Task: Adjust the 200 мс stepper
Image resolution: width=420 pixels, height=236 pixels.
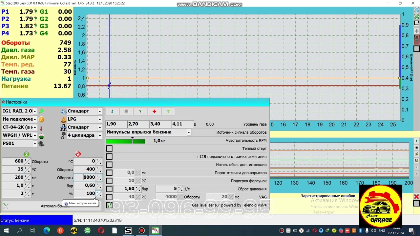Action: [x=27, y=178]
